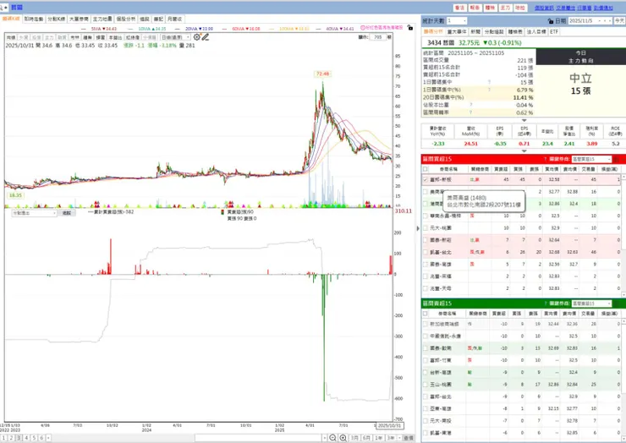626x443 pixels.
Task: Click the 主力 red button at top
Action: click(505, 8)
